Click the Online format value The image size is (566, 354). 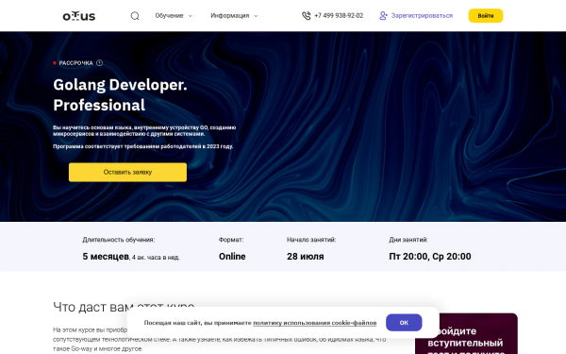(232, 257)
